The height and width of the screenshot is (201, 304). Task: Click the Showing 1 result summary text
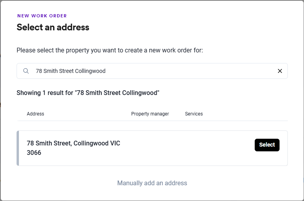pos(88,93)
